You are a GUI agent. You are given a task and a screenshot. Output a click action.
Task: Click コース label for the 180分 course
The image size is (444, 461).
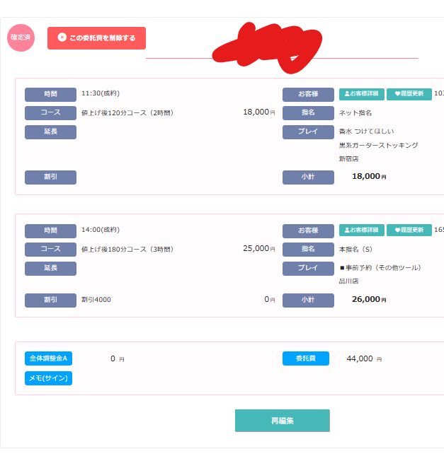click(x=50, y=250)
